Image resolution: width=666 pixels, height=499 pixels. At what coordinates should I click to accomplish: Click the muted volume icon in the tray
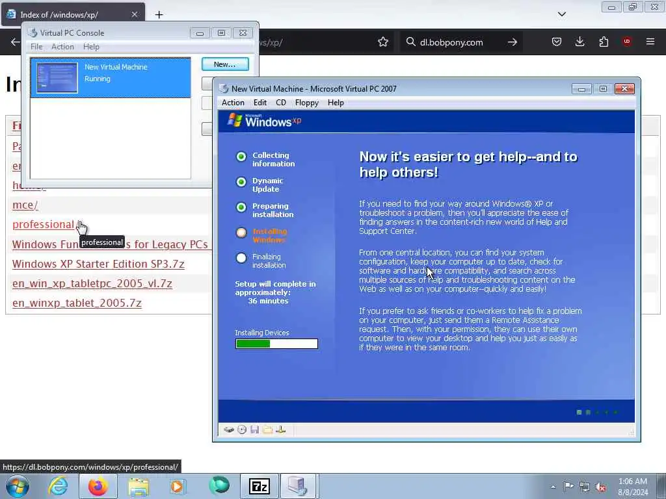coord(600,487)
